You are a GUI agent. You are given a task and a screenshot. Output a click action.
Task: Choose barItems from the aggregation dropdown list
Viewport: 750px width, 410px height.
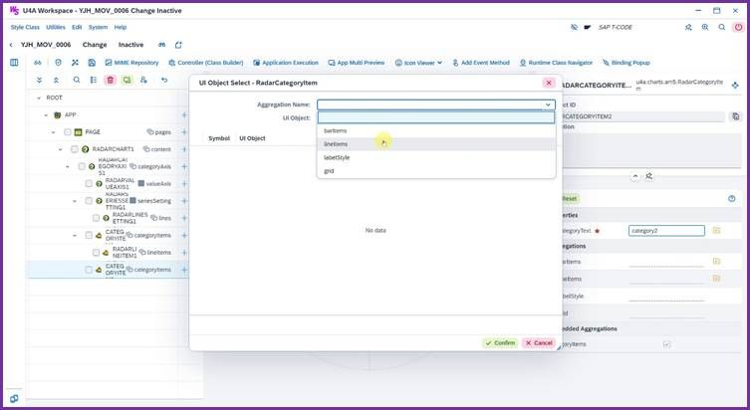pyautogui.click(x=436, y=130)
